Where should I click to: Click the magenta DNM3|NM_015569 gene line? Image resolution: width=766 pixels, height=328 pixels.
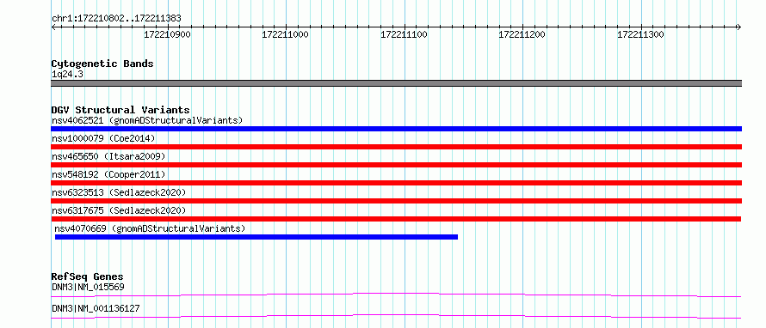[396, 295]
